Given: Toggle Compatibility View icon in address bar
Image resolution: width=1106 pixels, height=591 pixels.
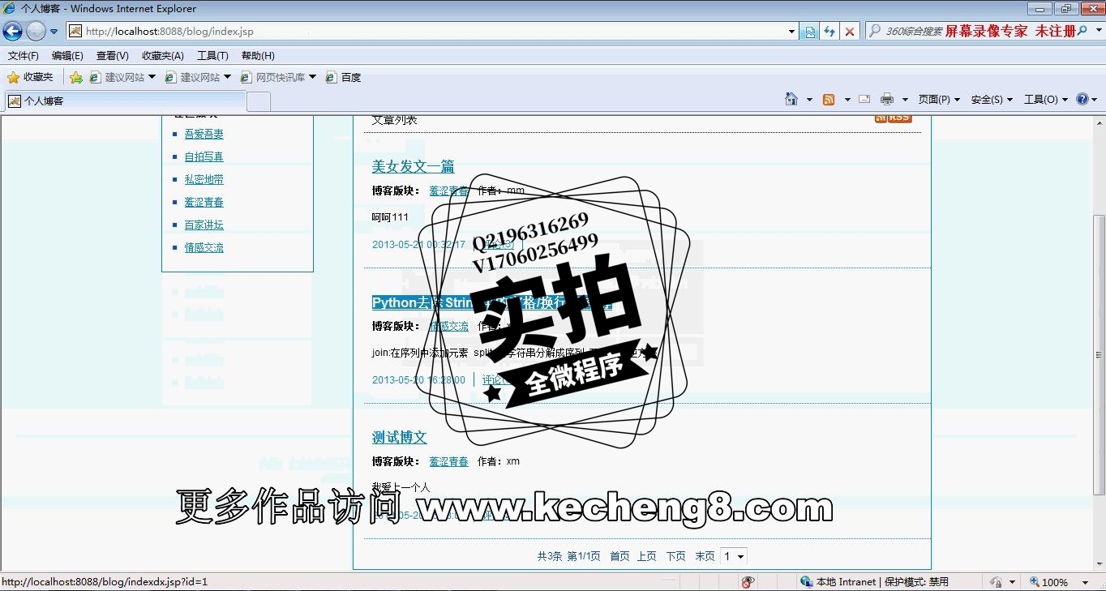Looking at the screenshot, I should click(x=809, y=32).
